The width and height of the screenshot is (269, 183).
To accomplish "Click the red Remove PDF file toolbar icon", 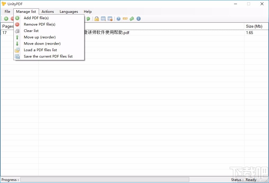I will [x=12, y=18].
